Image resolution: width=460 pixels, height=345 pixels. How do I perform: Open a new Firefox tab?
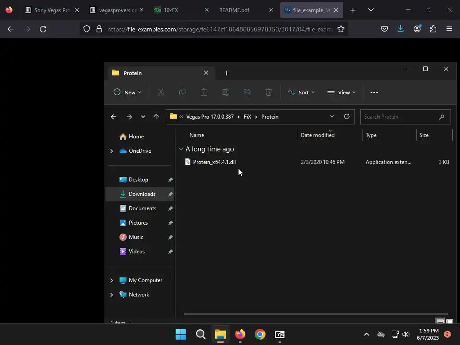click(353, 10)
